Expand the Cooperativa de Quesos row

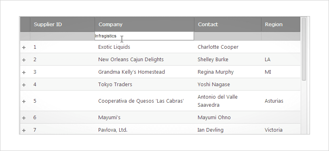click(x=24, y=101)
